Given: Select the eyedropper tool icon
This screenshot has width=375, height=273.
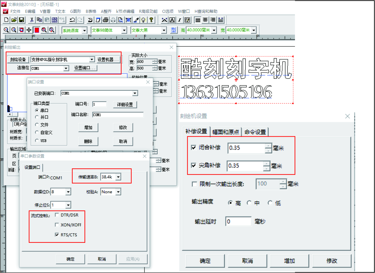Looking at the screenshot, I should point(136,20).
